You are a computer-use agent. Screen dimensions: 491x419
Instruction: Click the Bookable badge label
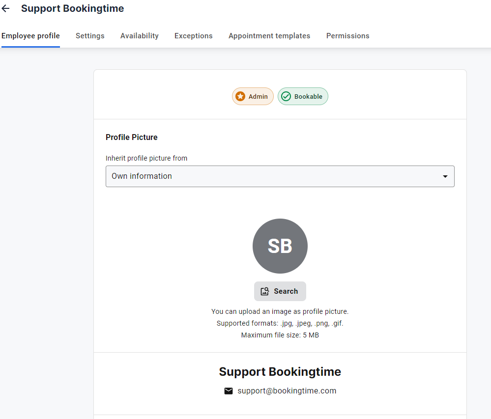click(308, 96)
